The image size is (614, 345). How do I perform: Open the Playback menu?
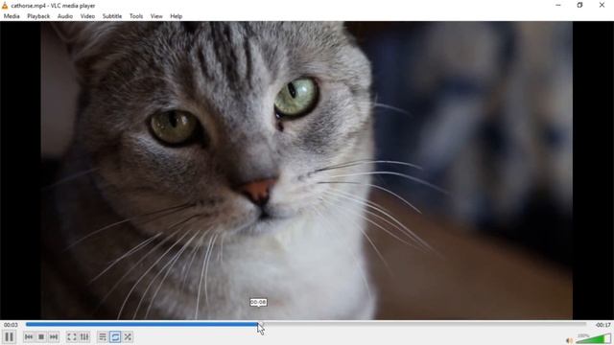click(38, 16)
